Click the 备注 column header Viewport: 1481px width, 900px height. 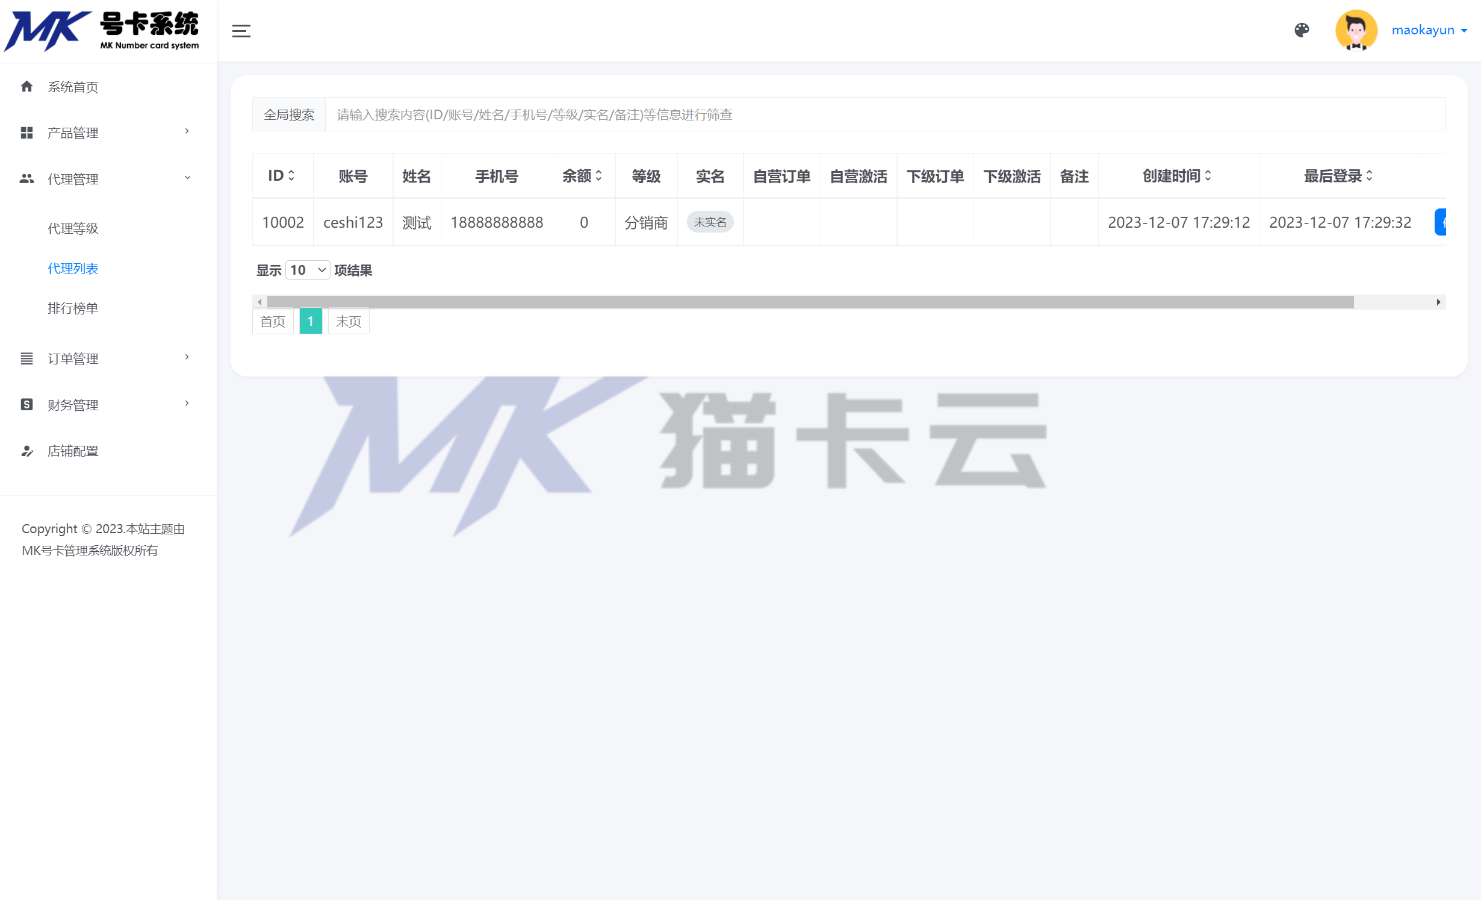[1074, 176]
